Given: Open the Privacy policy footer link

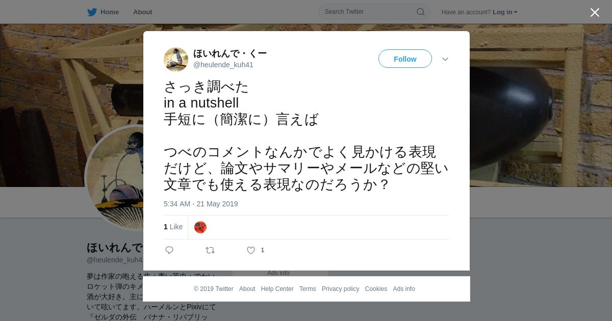Looking at the screenshot, I should (x=340, y=289).
